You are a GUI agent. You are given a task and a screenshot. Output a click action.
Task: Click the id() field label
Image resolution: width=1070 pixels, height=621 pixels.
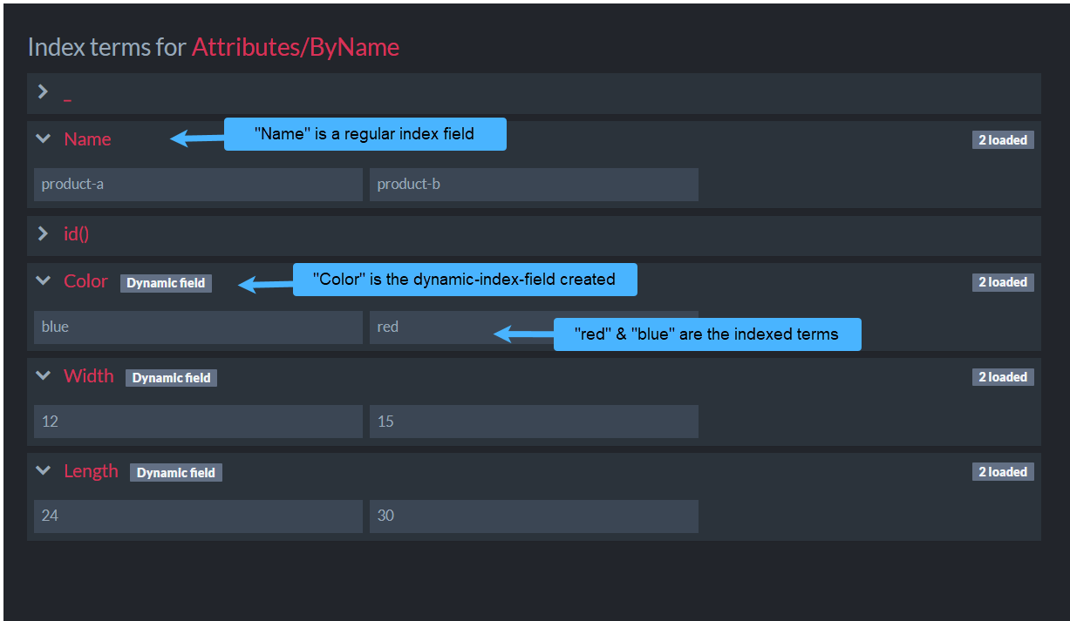[x=77, y=233]
